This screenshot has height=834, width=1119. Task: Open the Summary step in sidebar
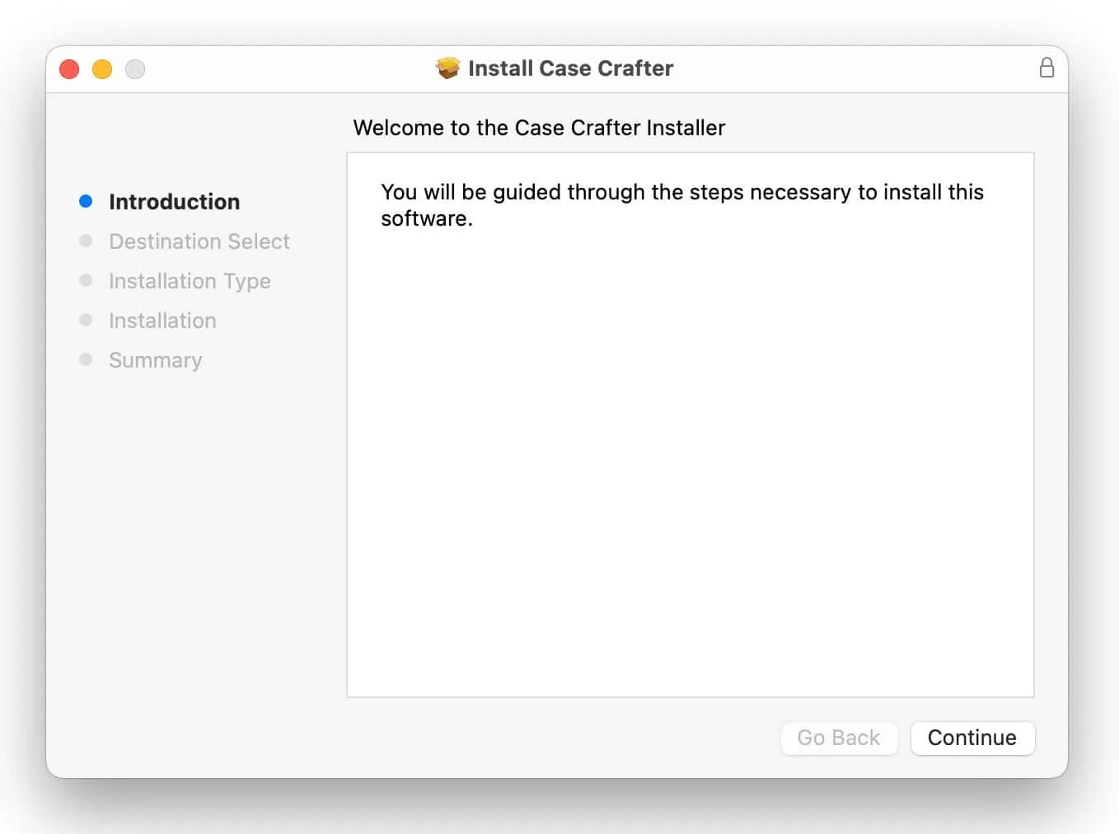click(x=155, y=360)
